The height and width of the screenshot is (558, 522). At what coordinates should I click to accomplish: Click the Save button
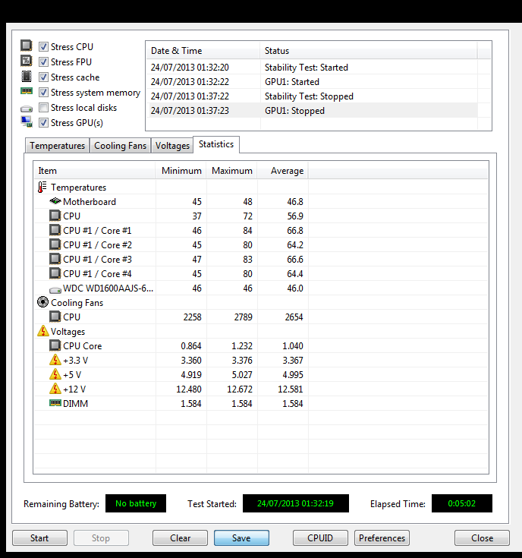241,538
